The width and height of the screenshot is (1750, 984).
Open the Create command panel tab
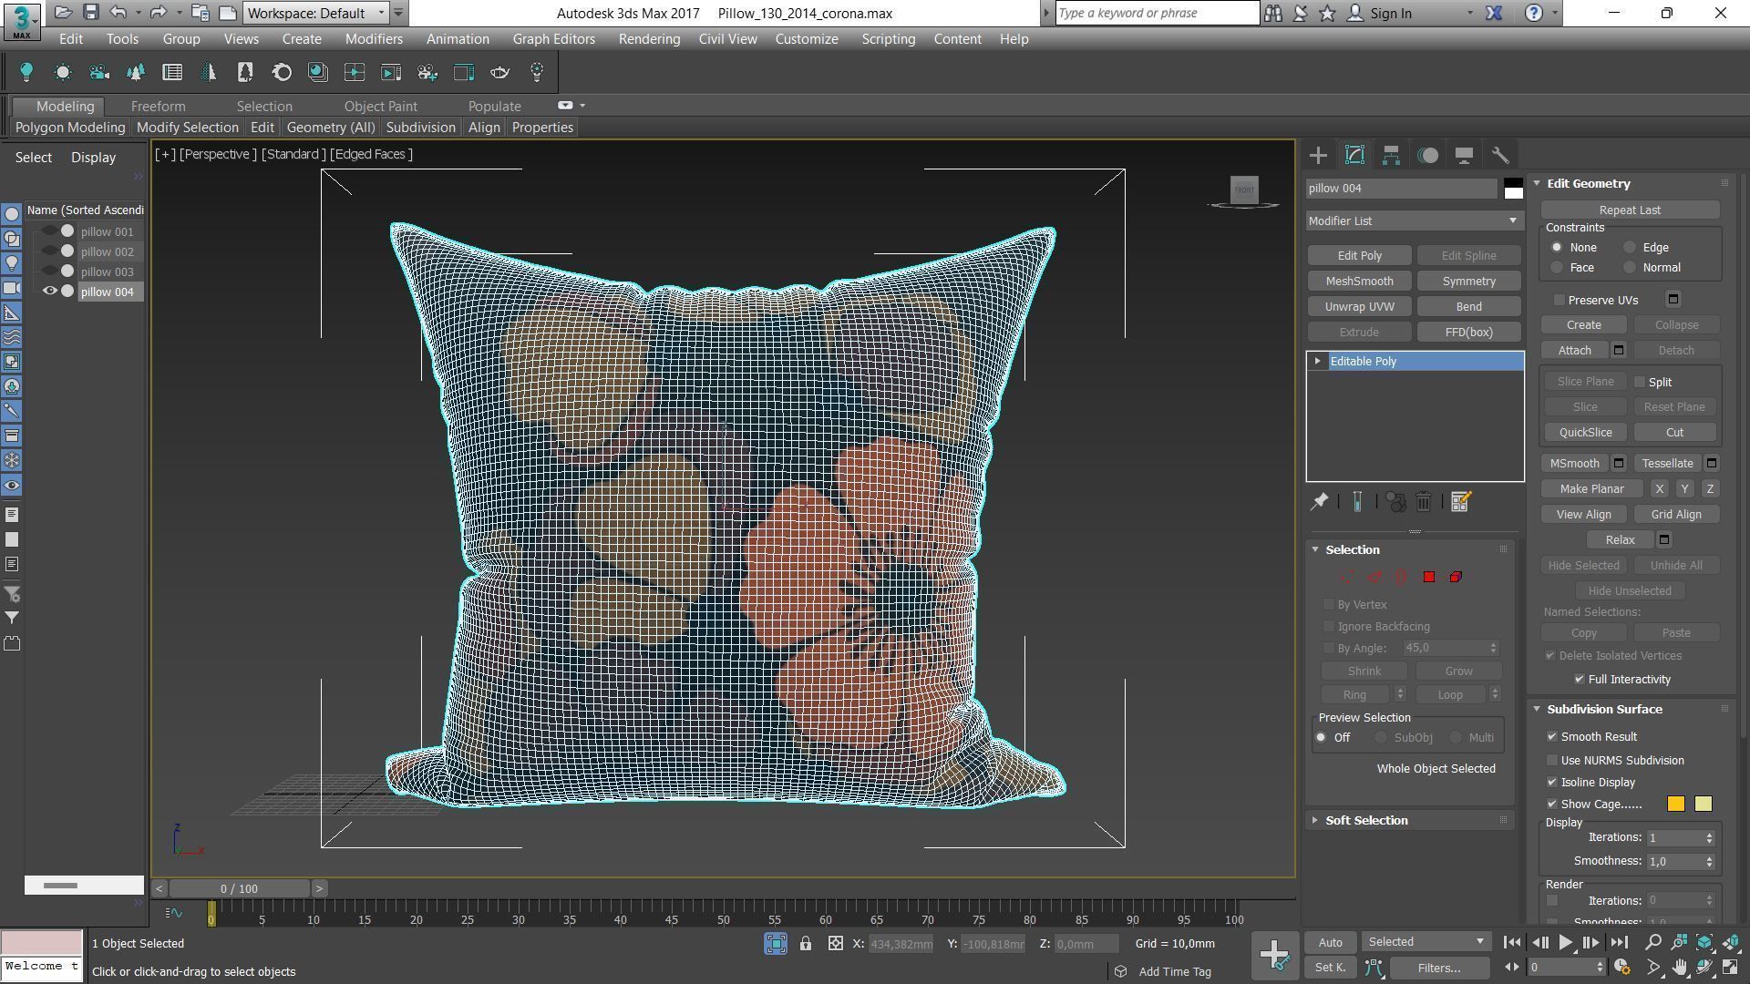click(1318, 156)
